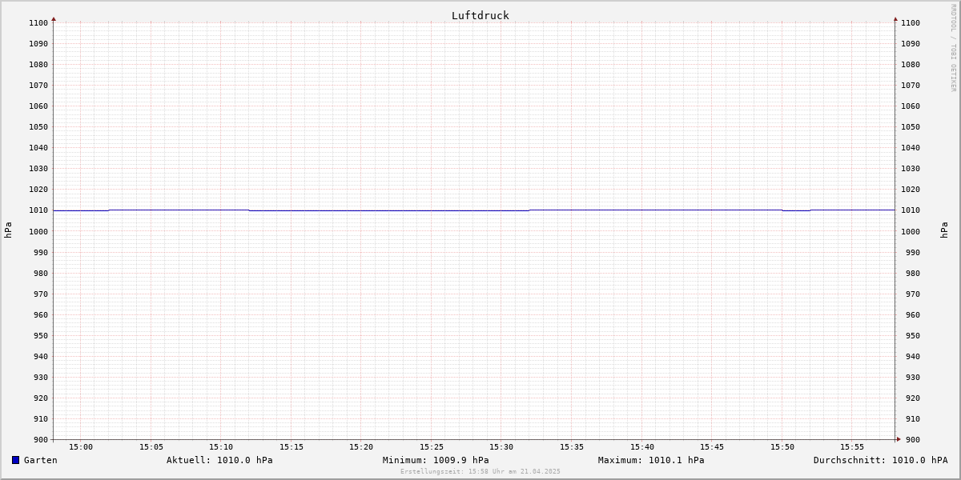Image resolution: width=961 pixels, height=480 pixels.
Task: Click the 950 label on the left axis
Action: (x=41, y=336)
